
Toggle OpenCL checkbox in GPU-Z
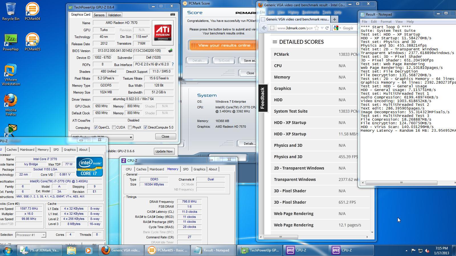(x=96, y=127)
